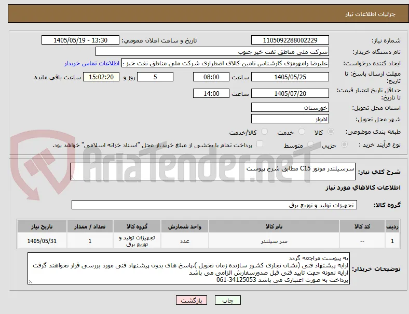The height and width of the screenshot is (314, 409).
Task: Select the جزیی purchase type radio
Action: (344, 144)
